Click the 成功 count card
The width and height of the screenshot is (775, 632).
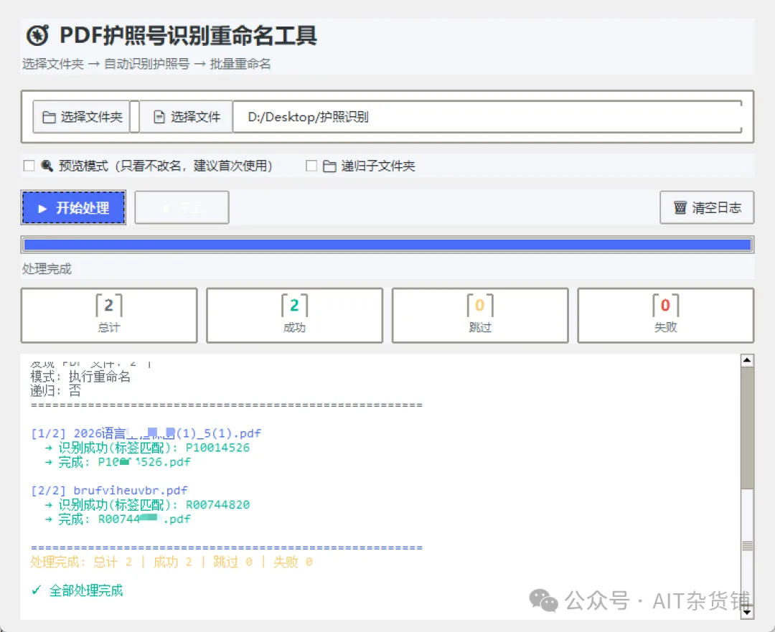click(x=295, y=315)
